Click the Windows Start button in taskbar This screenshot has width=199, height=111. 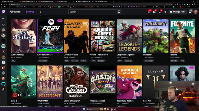tap(84, 109)
